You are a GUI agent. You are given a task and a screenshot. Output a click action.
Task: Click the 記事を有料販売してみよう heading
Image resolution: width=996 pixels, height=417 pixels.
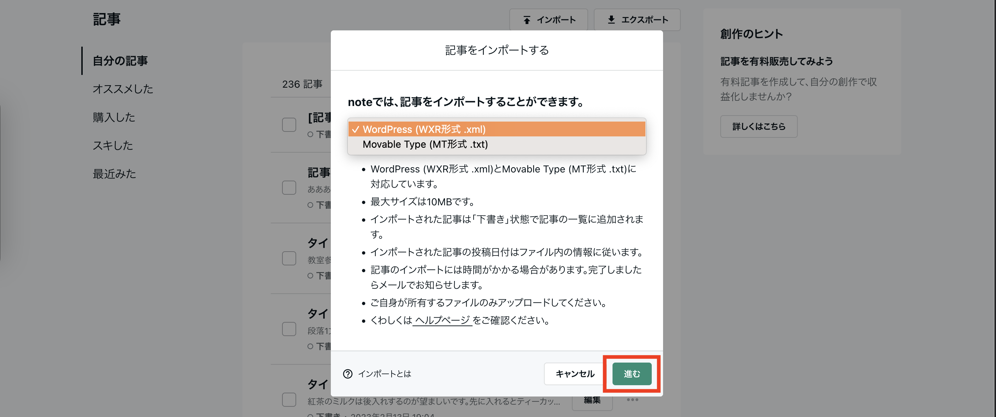776,61
